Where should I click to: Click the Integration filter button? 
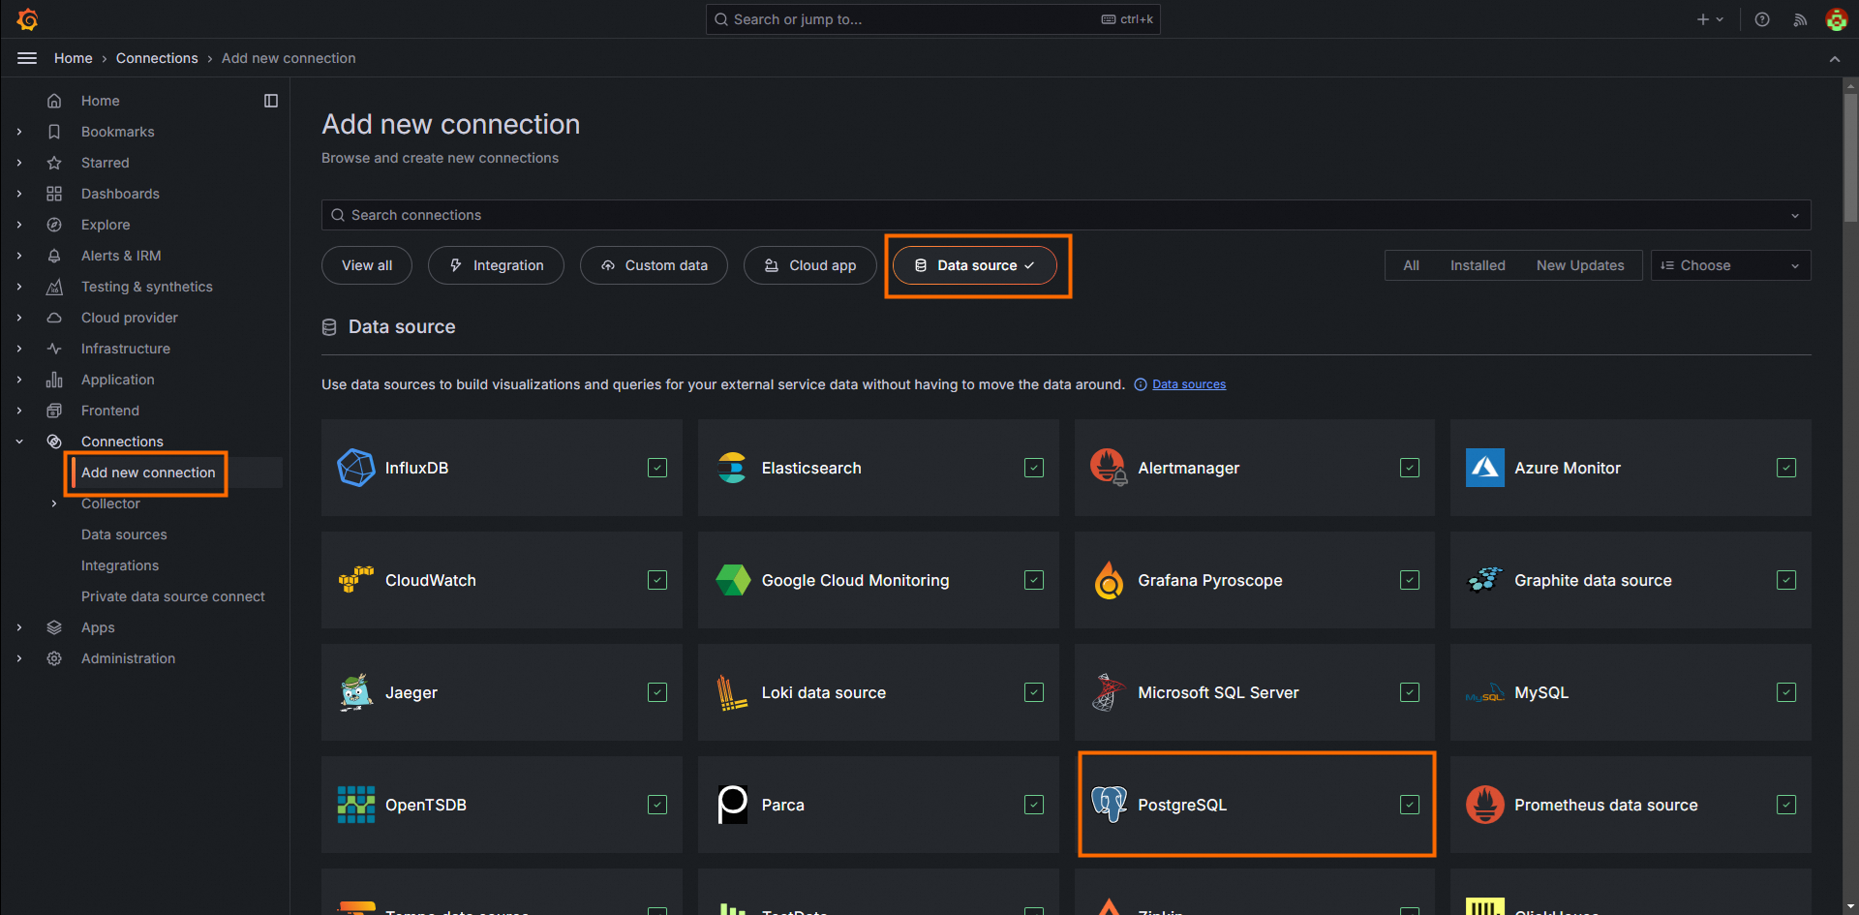(496, 265)
